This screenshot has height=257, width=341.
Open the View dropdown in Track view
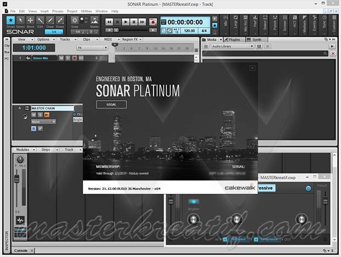25,40
